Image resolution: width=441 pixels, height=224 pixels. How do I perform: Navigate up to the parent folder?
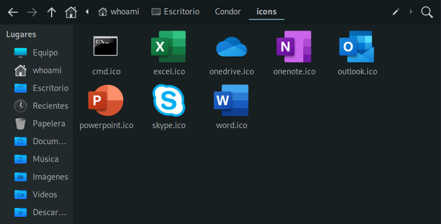click(x=52, y=12)
